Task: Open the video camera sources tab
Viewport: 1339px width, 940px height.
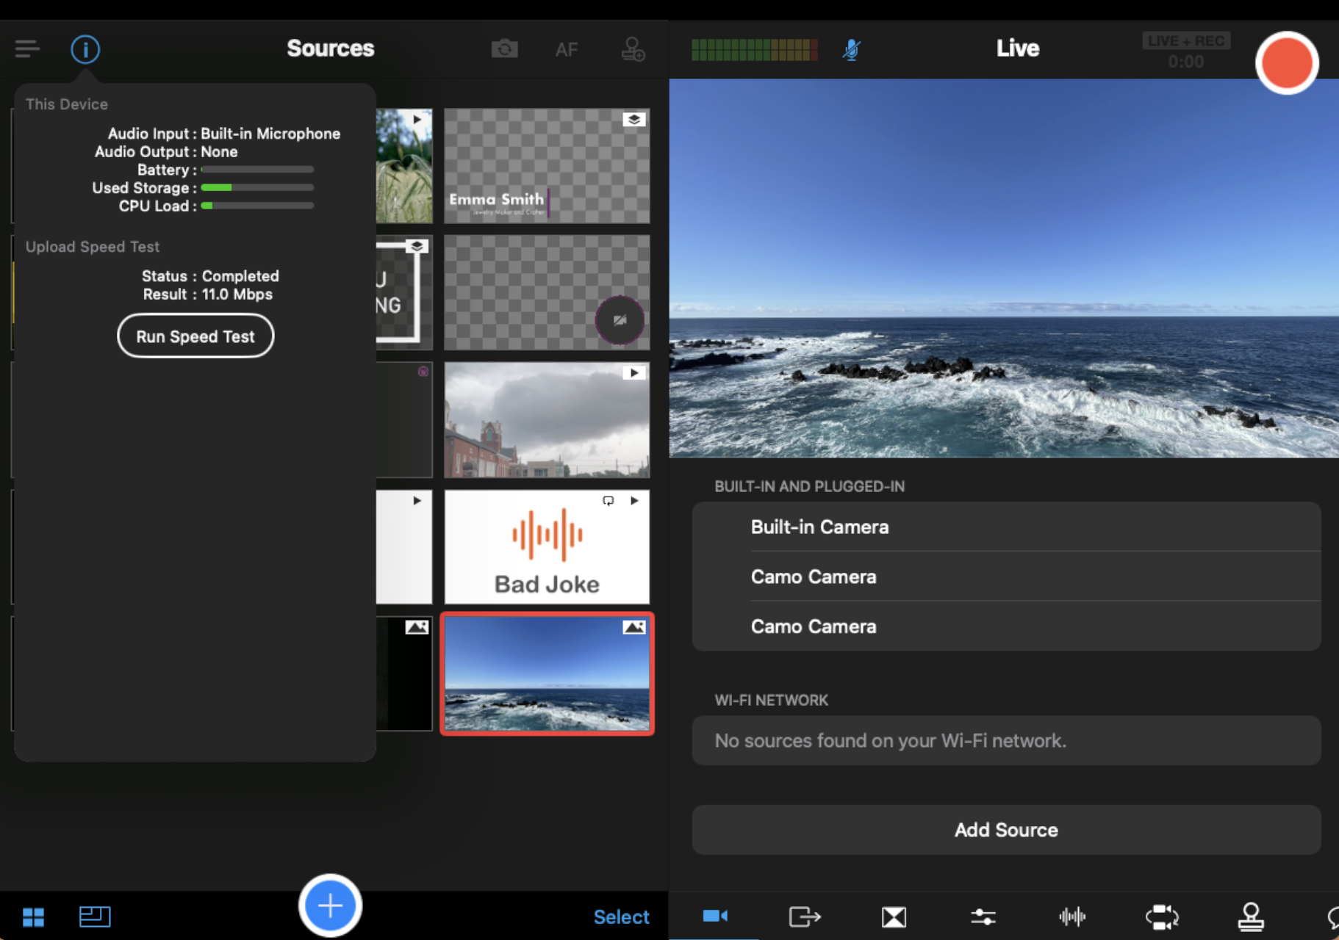Action: [x=714, y=916]
